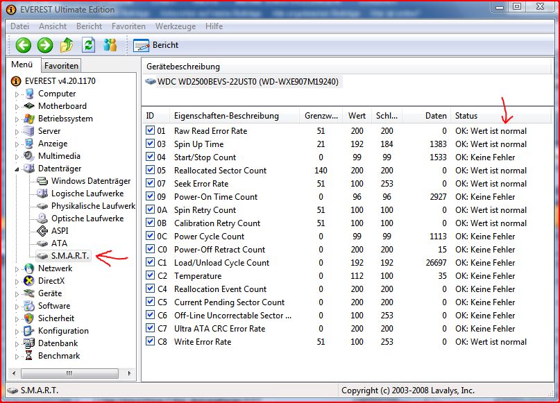Open the Favoriten menu
The height and width of the screenshot is (403, 560).
click(x=128, y=26)
